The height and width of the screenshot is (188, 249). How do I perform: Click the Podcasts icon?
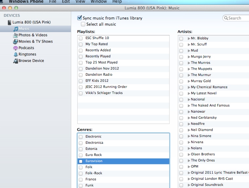pos(16,48)
